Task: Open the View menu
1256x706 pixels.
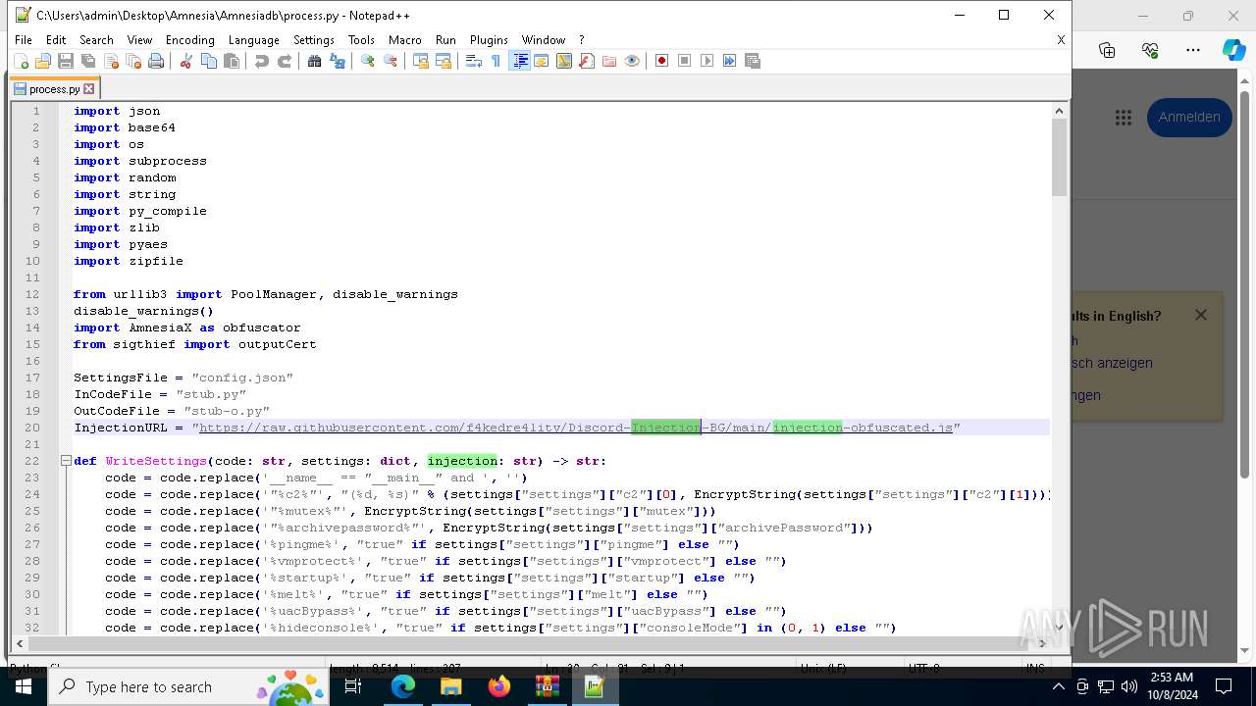Action: pyautogui.click(x=139, y=40)
